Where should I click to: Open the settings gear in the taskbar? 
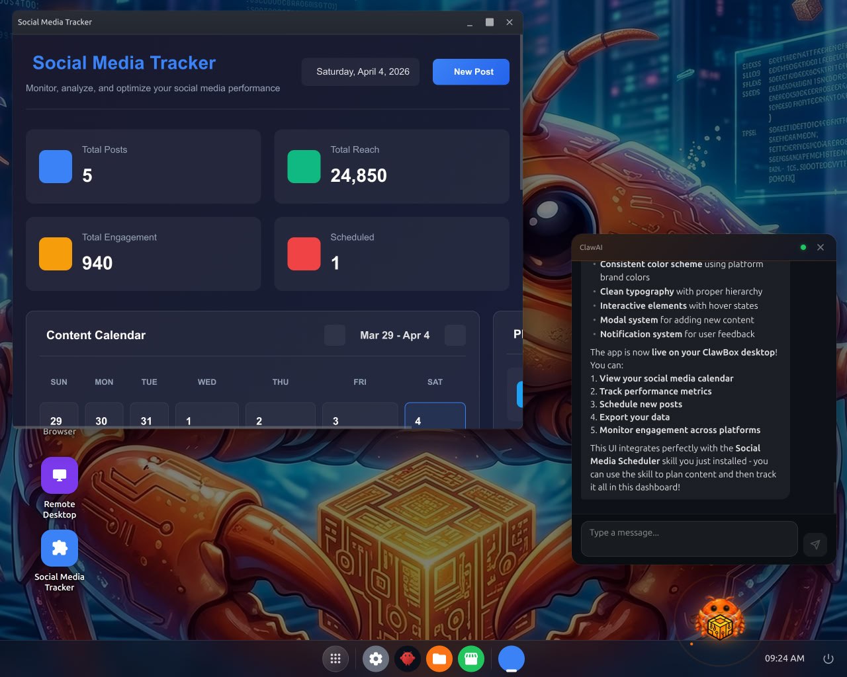[376, 658]
